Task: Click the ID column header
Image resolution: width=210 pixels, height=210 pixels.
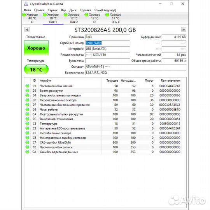Action: pos(35,80)
